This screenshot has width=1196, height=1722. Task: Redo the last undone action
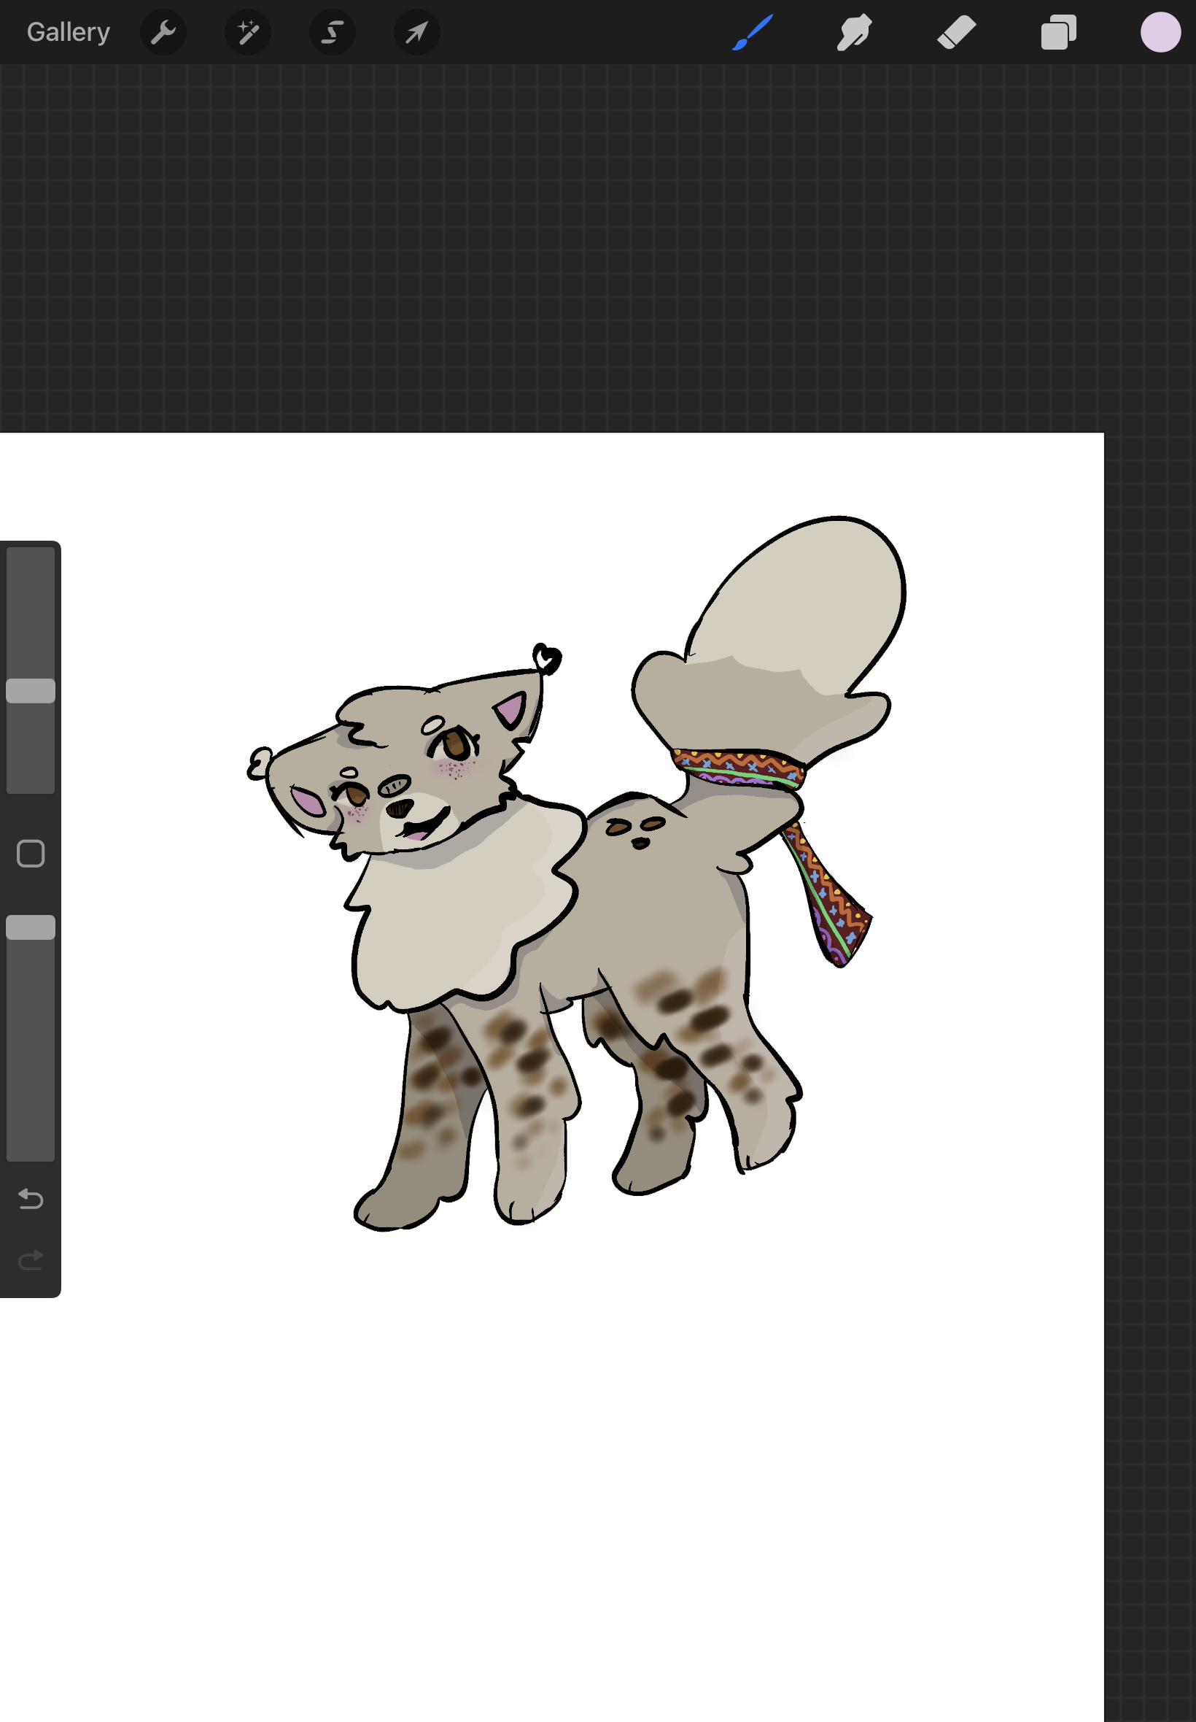[x=31, y=1260]
